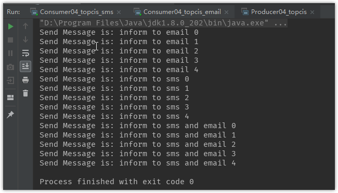Viewport: 338px width, 193px height.
Task: Close the Producer04_topcis tab
Action: 312,12
